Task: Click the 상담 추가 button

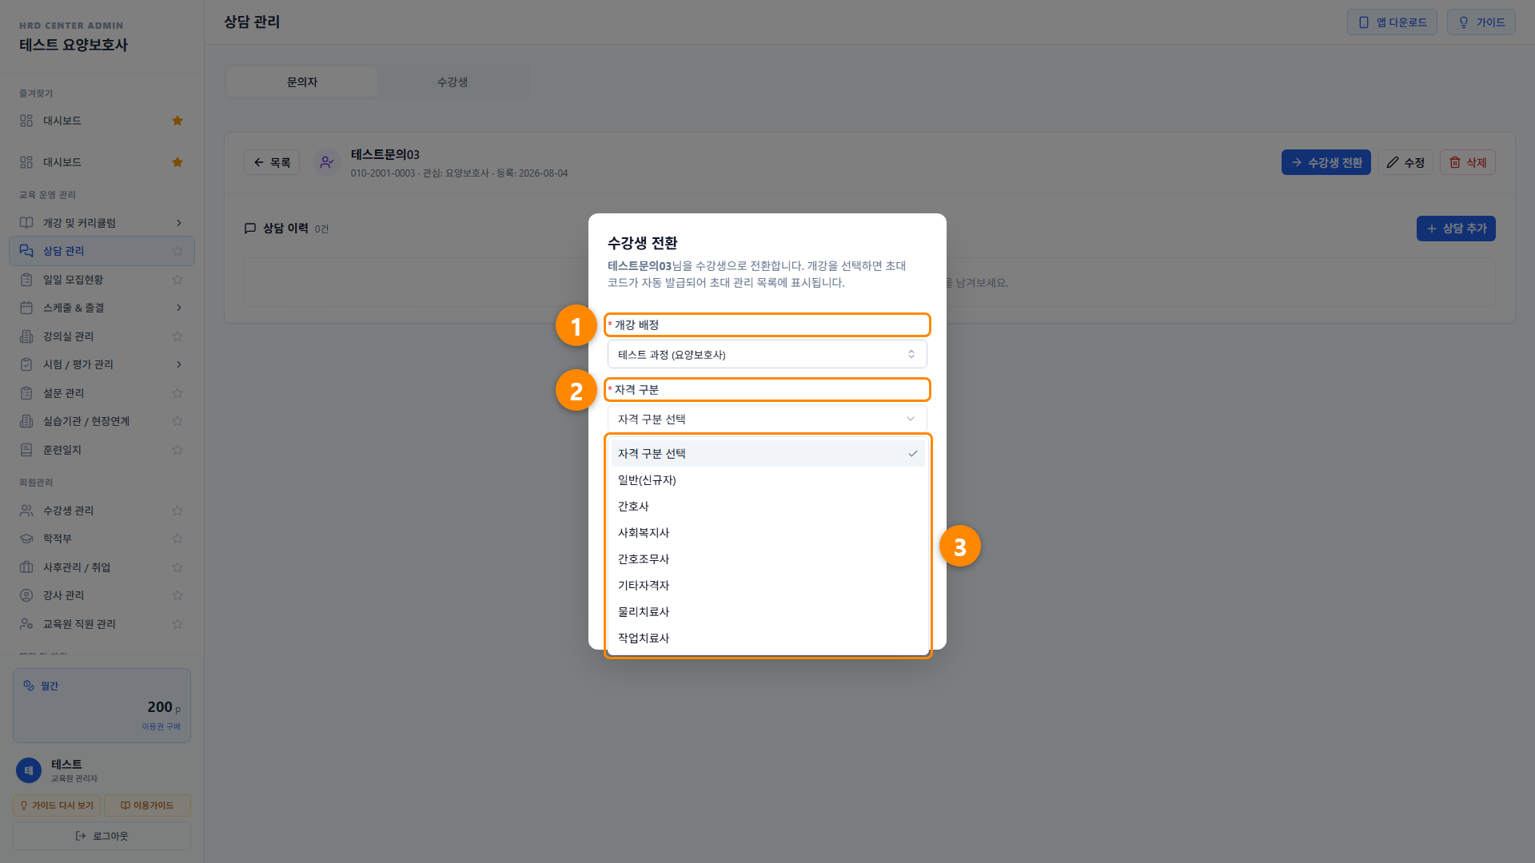Action: [x=1456, y=229]
